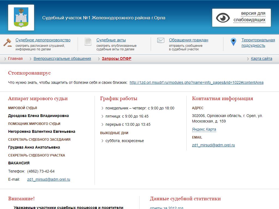Click the gavel icon for court proceedings
279x209 pixels.
(x=8, y=42)
